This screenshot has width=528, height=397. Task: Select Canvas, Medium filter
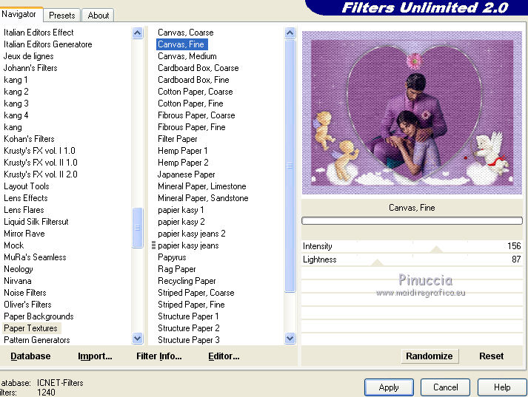coord(187,56)
